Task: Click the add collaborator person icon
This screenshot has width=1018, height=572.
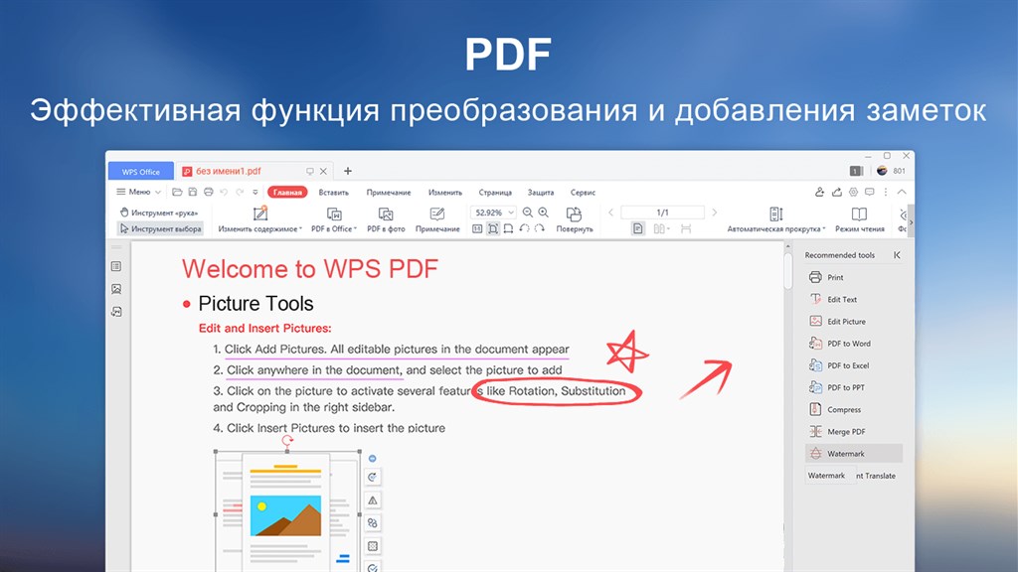Action: (x=820, y=192)
